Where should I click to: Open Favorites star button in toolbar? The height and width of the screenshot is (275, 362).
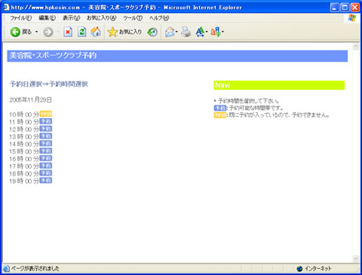124,32
